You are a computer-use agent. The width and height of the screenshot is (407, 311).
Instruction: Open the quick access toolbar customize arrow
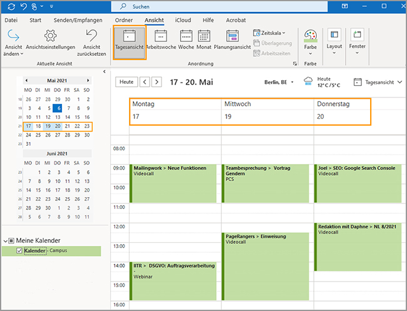[x=51, y=6]
